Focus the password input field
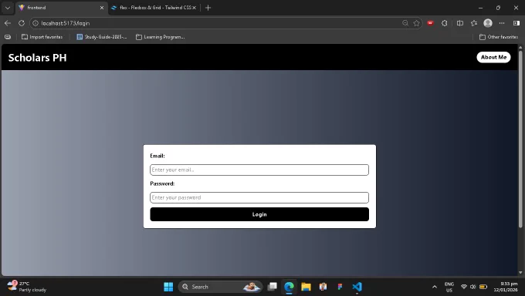The height and width of the screenshot is (296, 525). coord(259,197)
